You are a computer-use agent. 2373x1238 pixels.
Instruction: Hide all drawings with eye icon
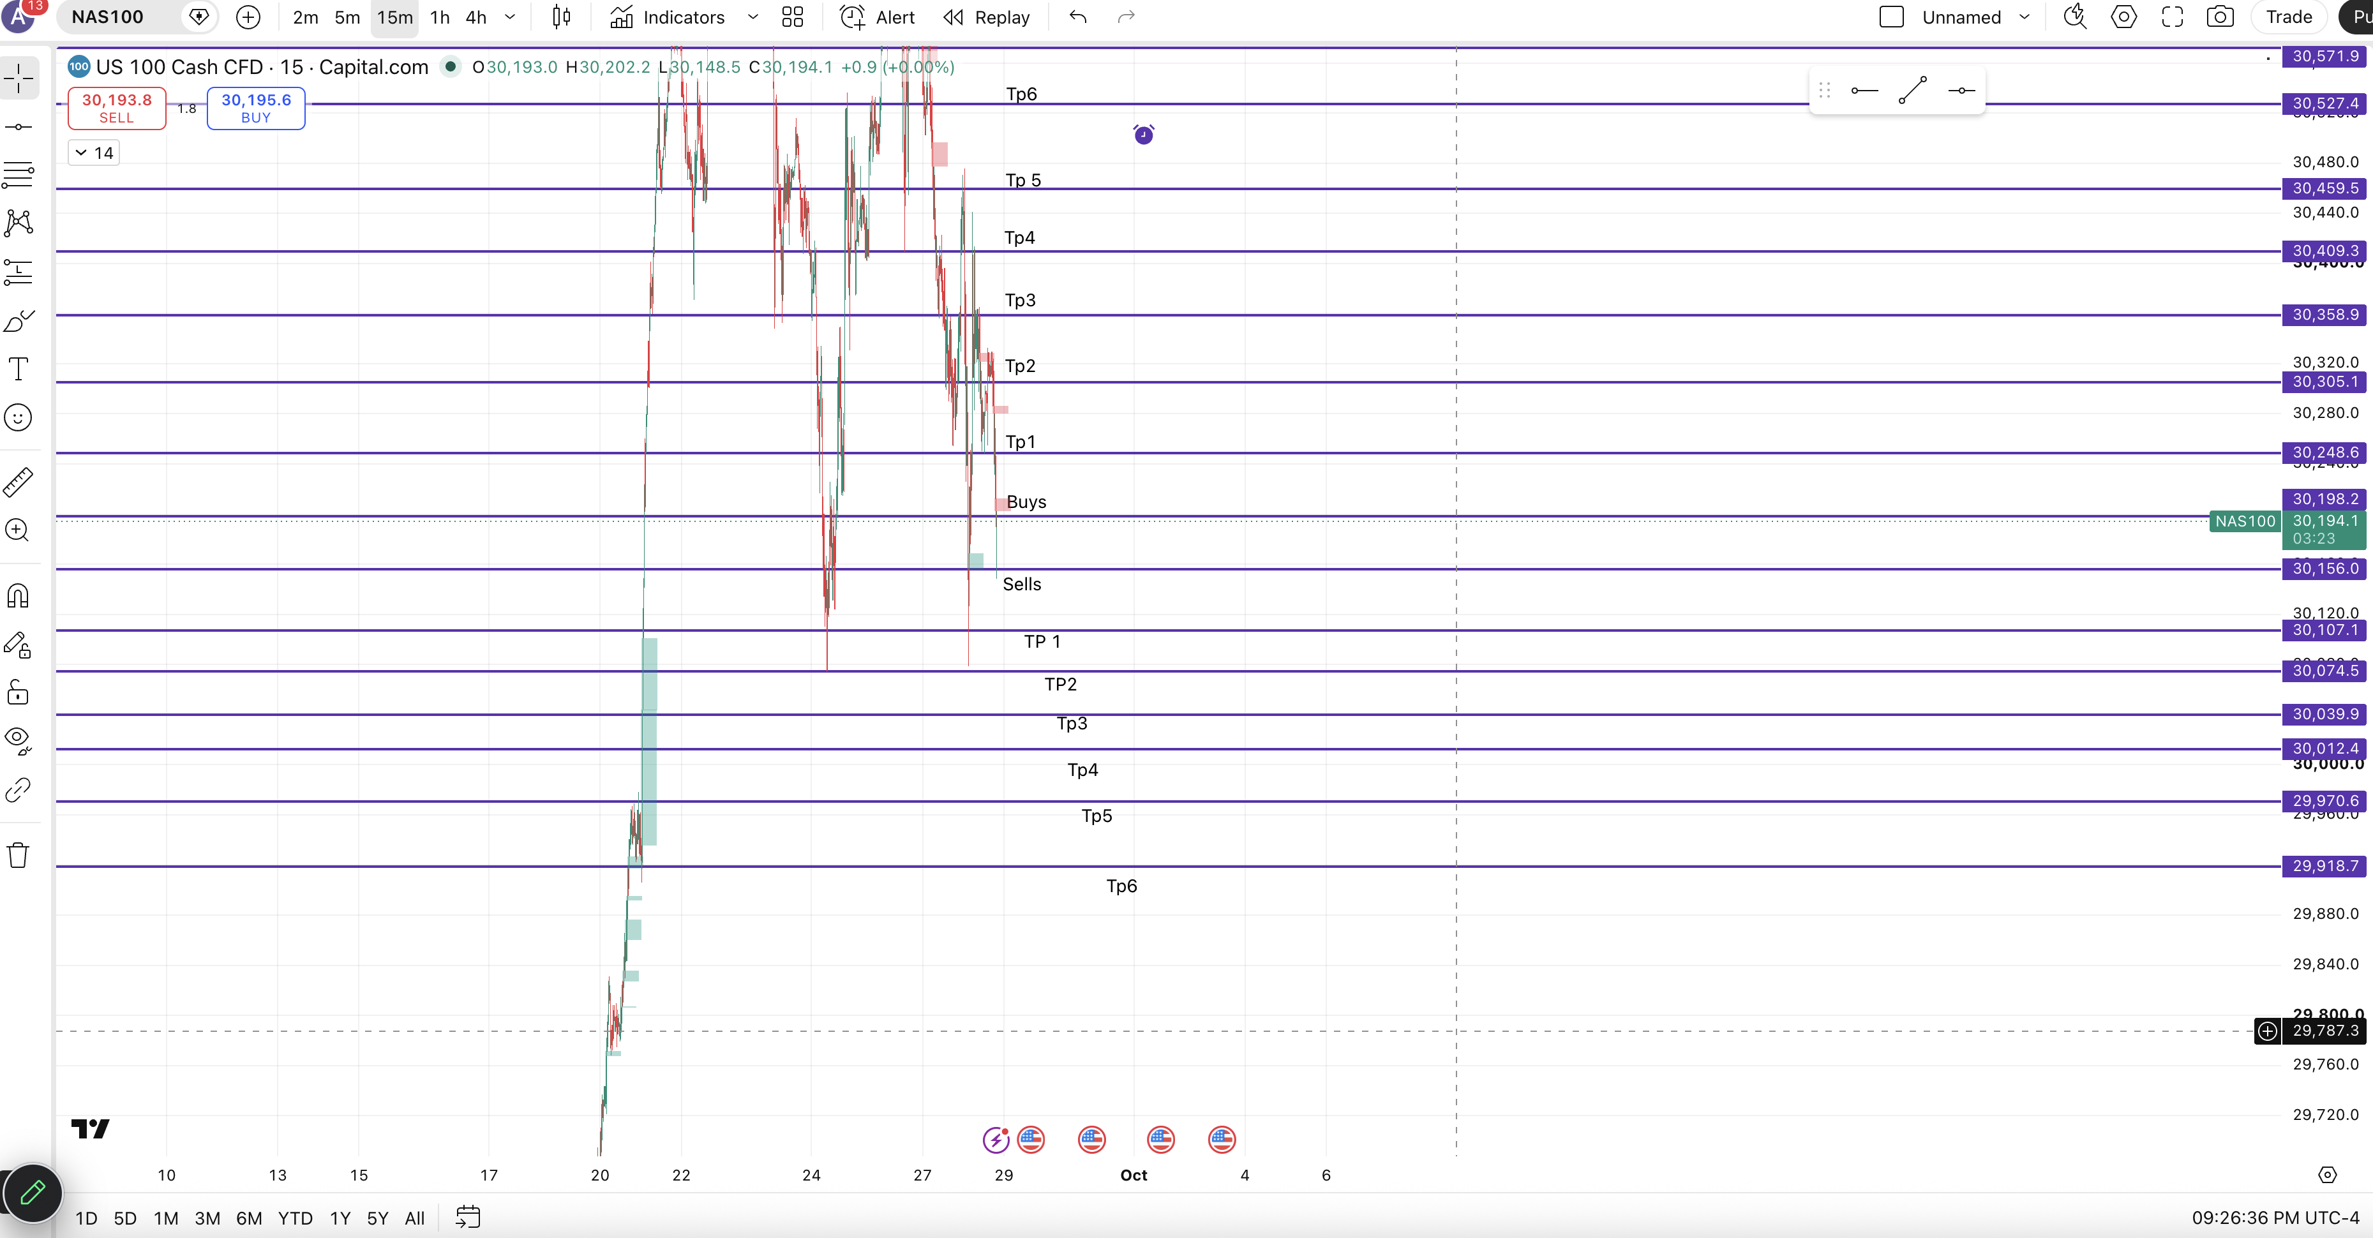(x=19, y=741)
